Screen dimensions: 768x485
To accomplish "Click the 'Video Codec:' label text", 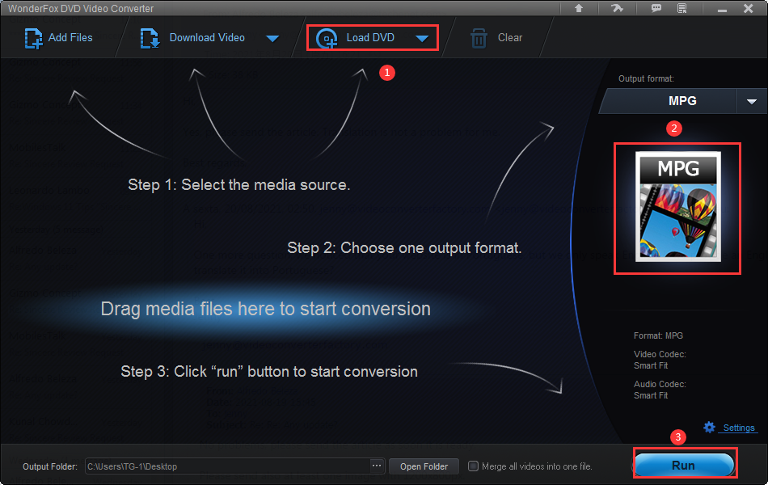I will pos(659,354).
